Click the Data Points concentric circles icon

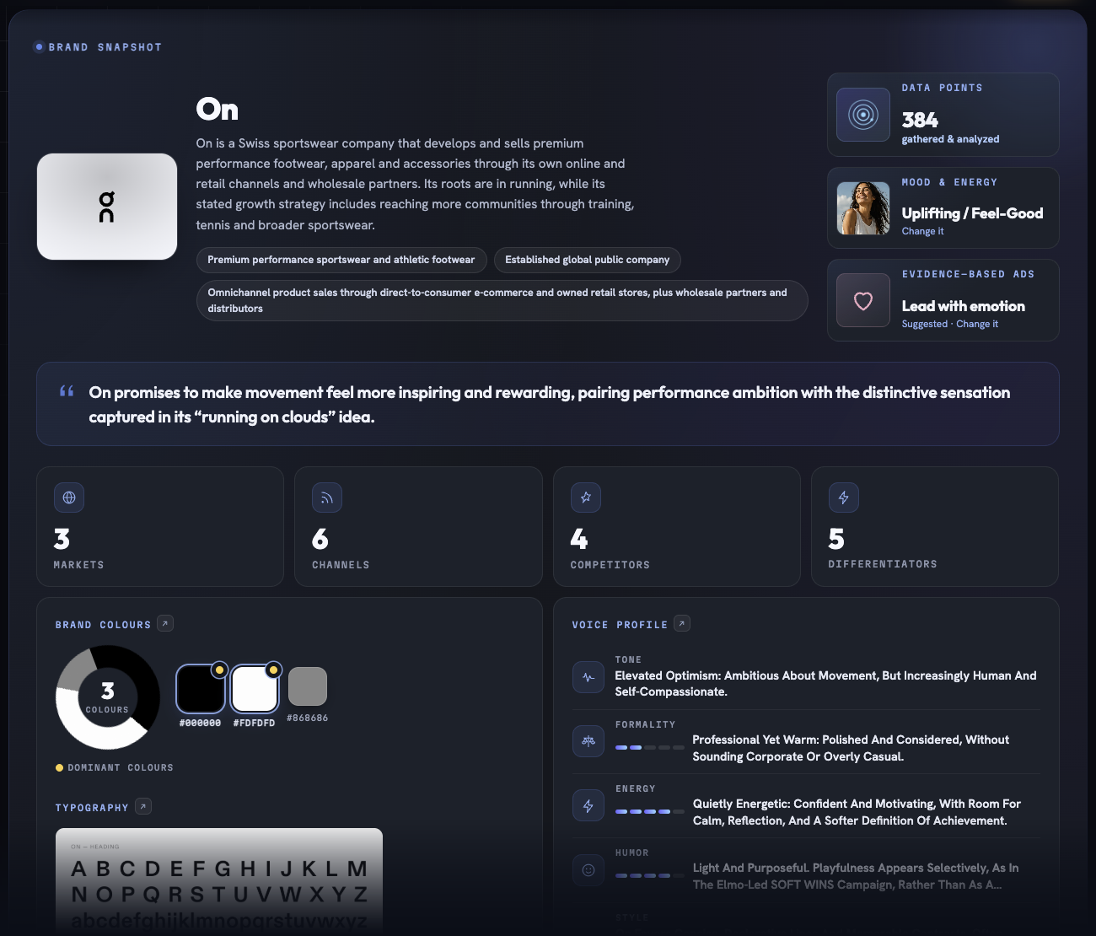862,115
